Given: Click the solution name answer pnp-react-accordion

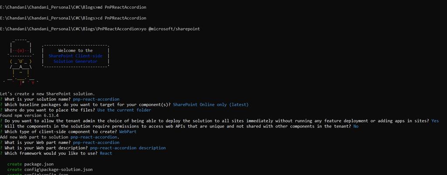Looking at the screenshot, I should pyautogui.click(x=96, y=99).
